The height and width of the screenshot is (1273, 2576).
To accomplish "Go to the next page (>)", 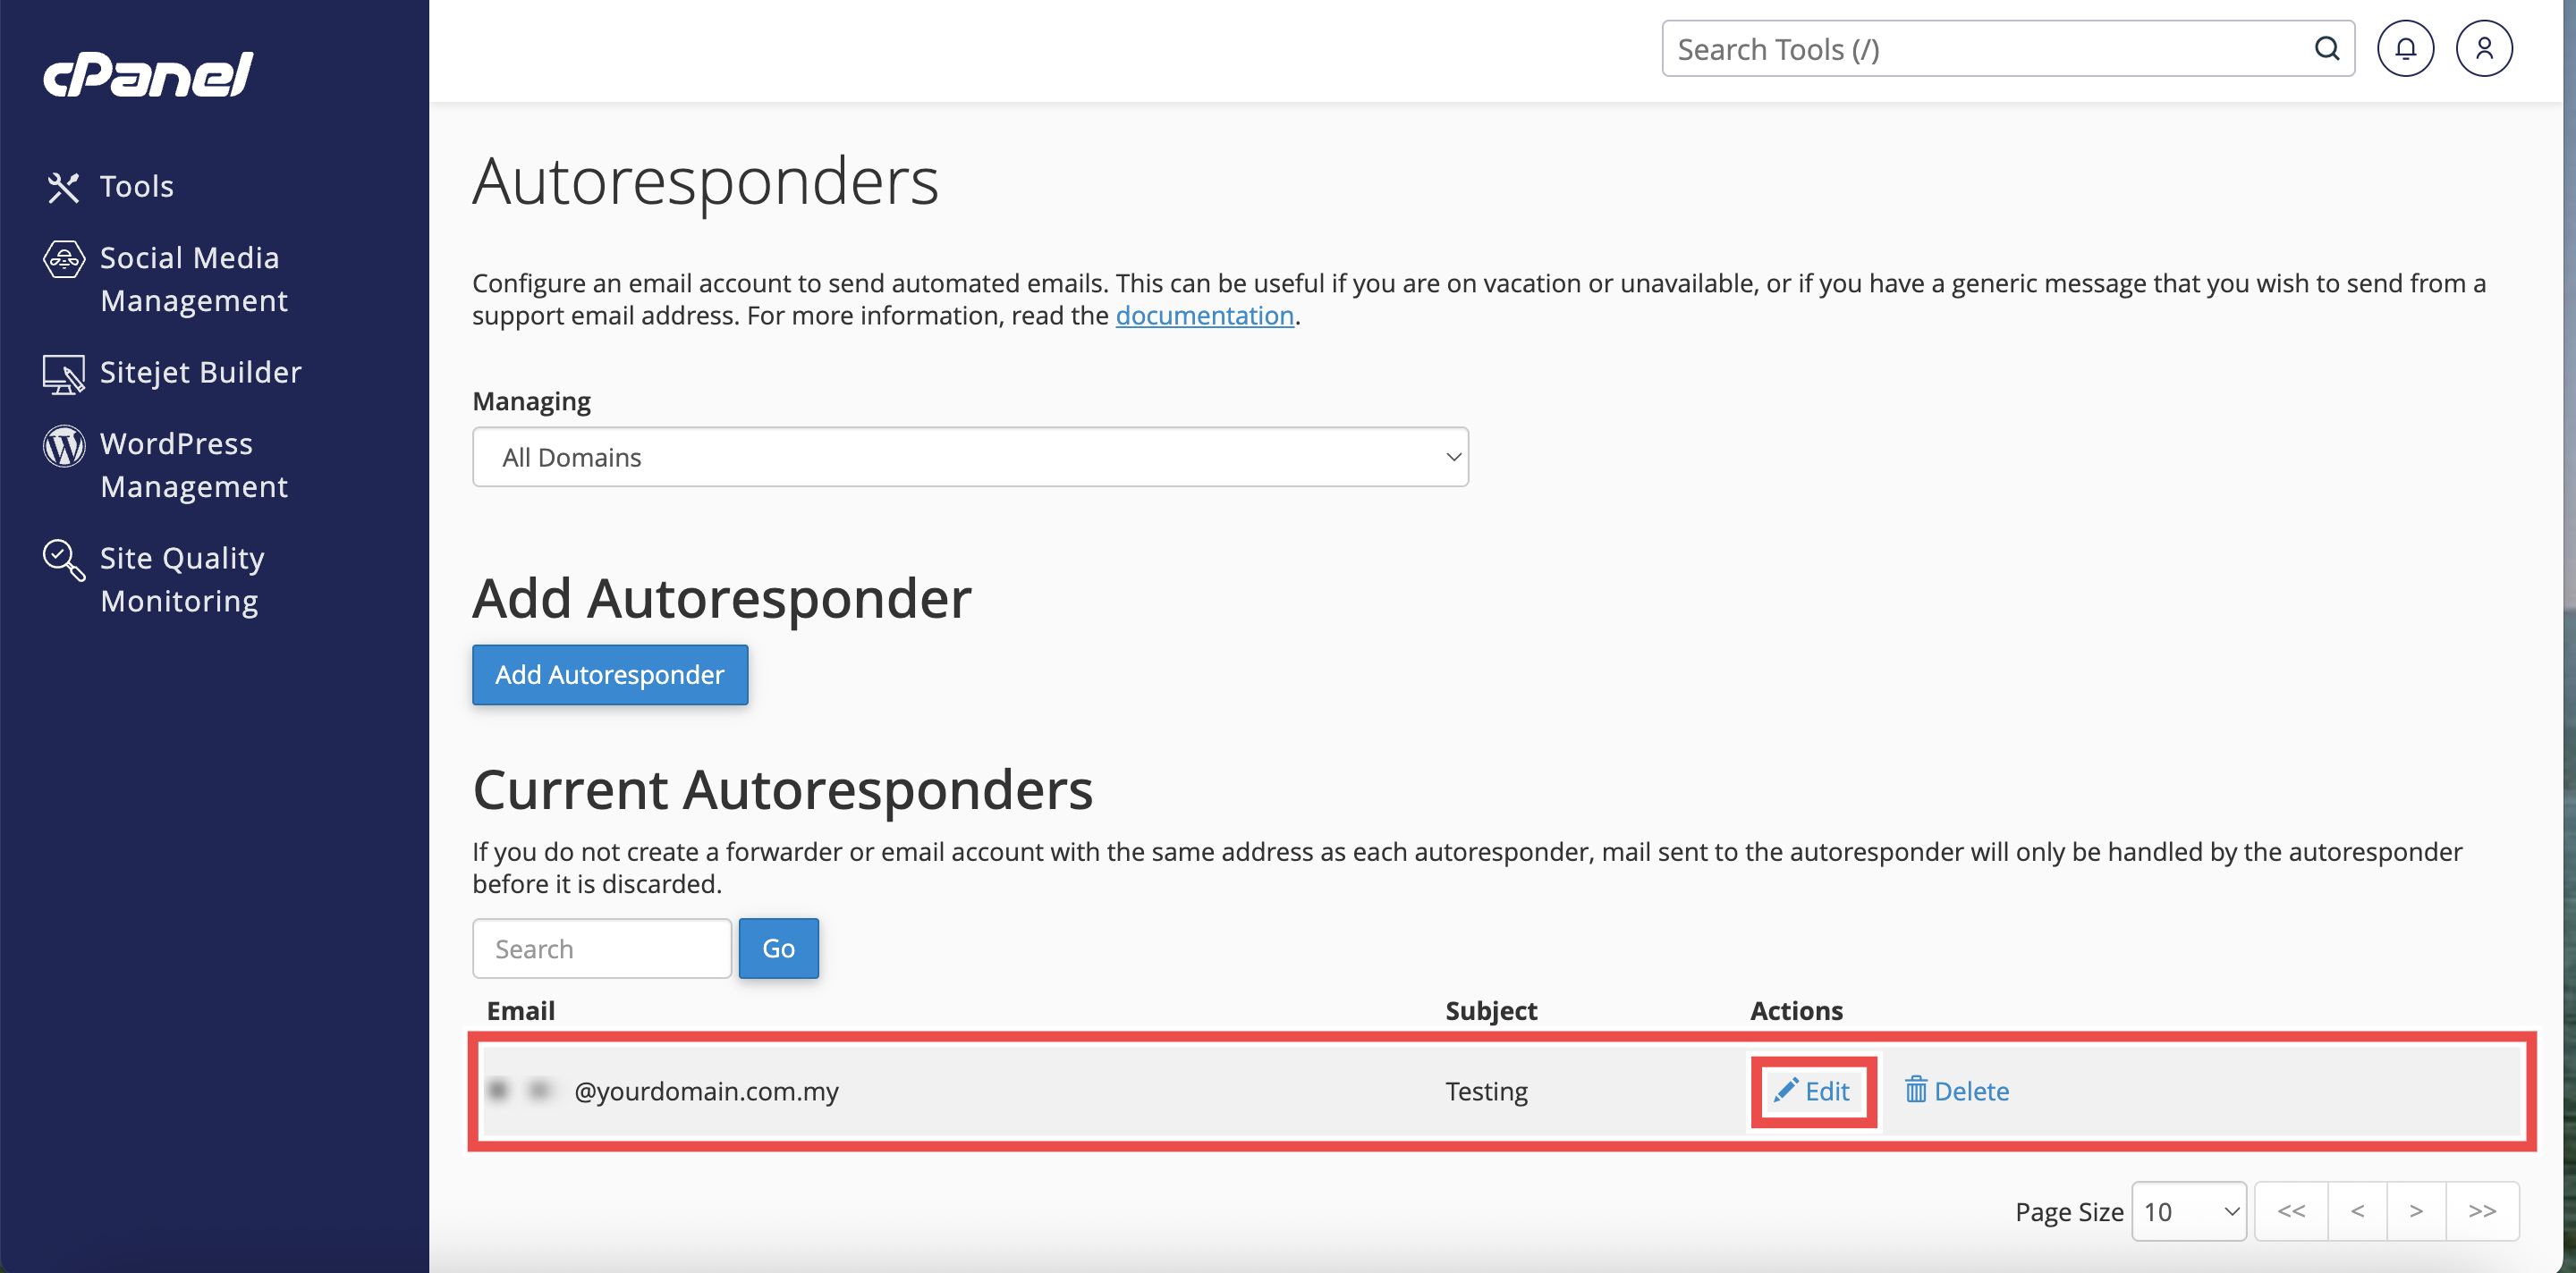I will click(2415, 1211).
